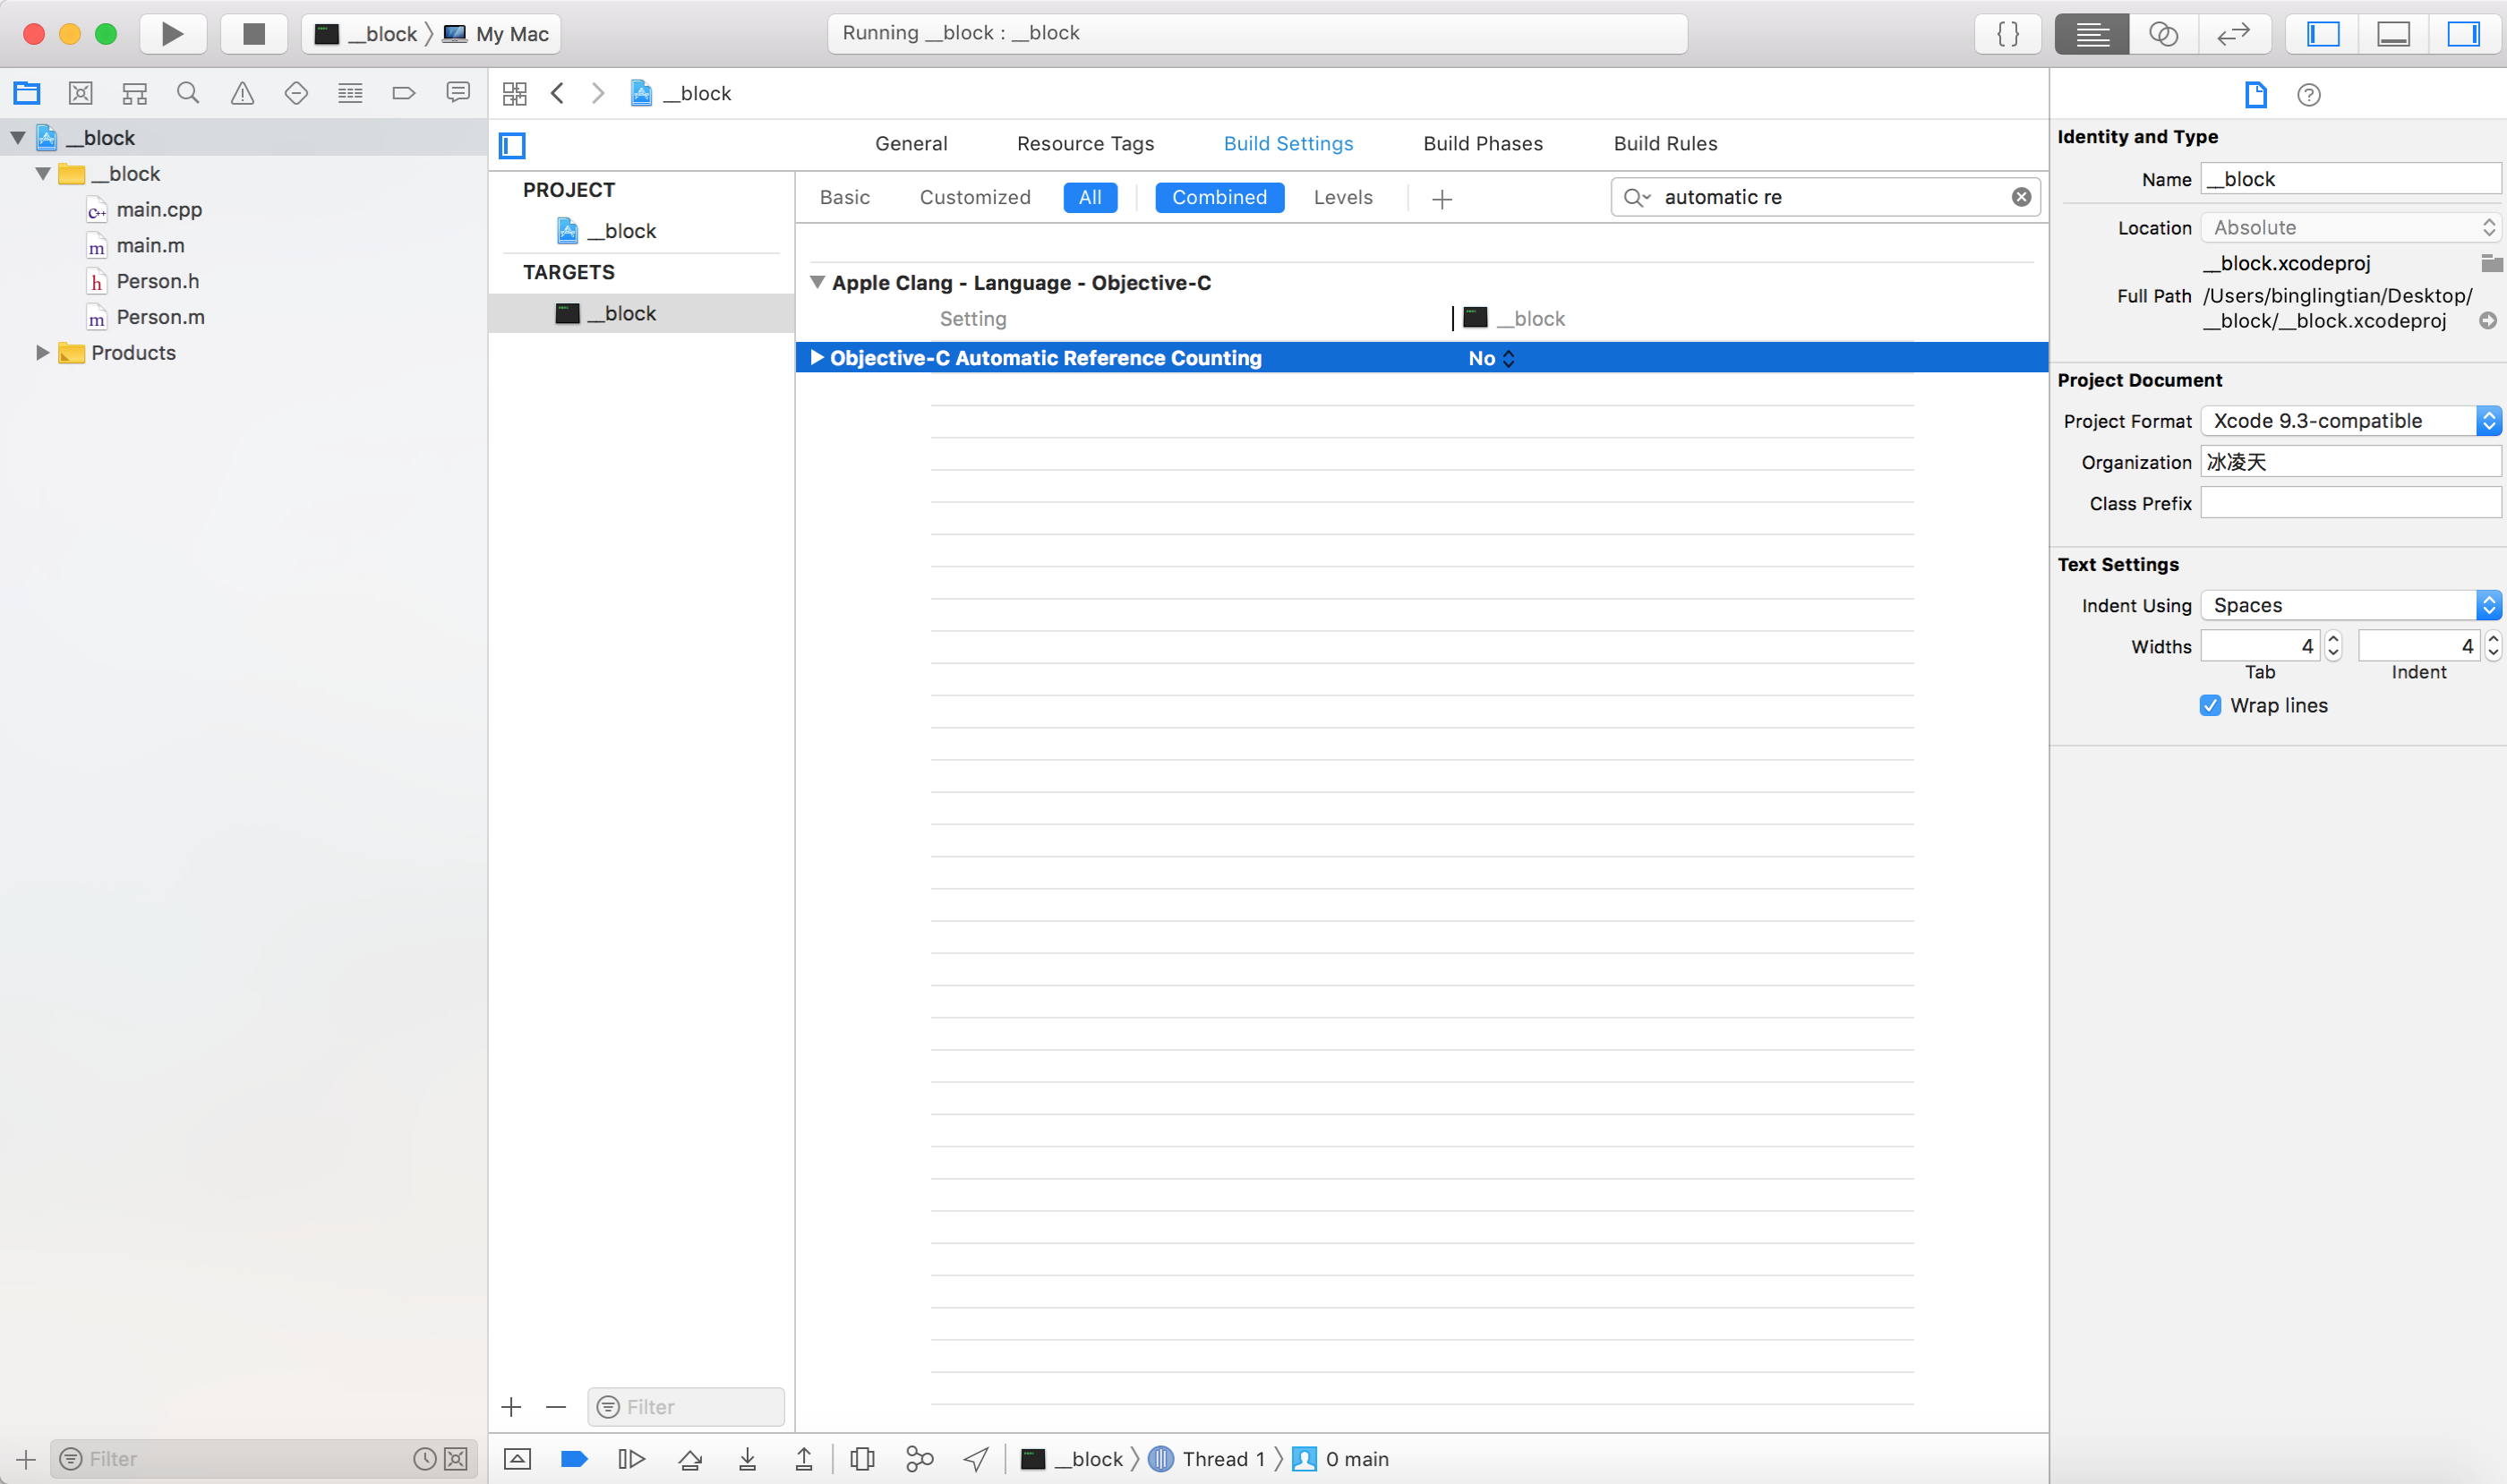The width and height of the screenshot is (2507, 1484).
Task: Click the build settings search field
Action: (x=1826, y=197)
